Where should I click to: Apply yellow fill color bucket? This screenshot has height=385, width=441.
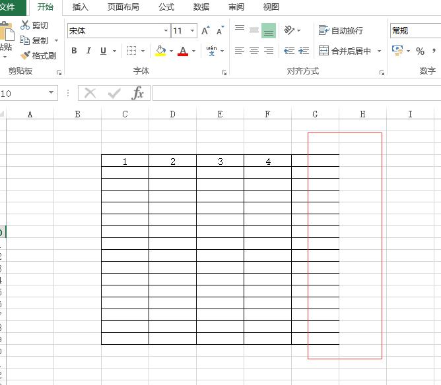[160, 51]
